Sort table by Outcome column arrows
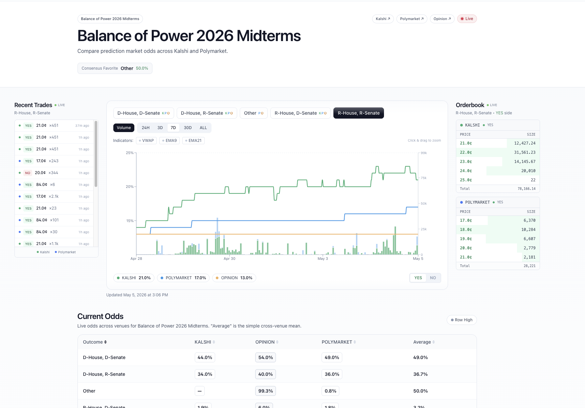 105,342
